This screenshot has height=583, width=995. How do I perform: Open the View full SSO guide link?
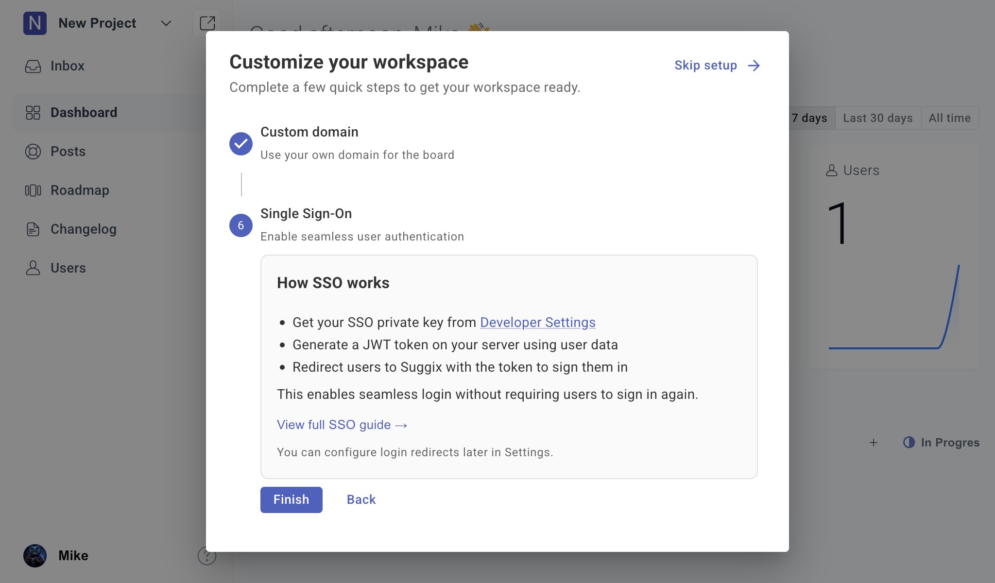pos(342,425)
